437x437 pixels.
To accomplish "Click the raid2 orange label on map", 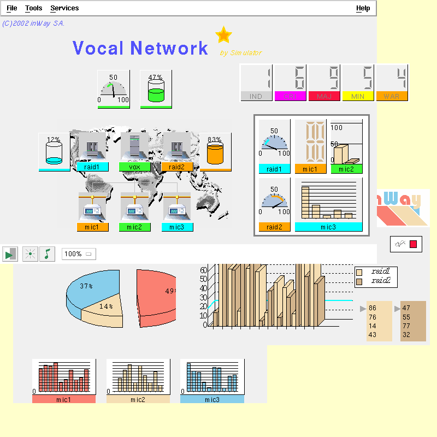I will click(x=177, y=167).
